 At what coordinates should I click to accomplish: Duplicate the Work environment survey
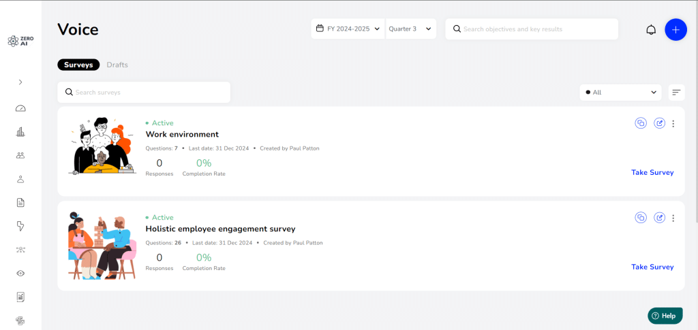pyautogui.click(x=640, y=123)
